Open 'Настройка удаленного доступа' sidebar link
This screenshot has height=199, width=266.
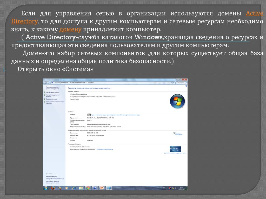click(x=53, y=96)
